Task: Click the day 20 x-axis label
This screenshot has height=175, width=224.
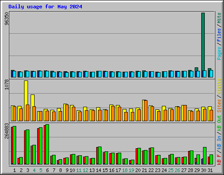Action: pyautogui.click(x=138, y=170)
